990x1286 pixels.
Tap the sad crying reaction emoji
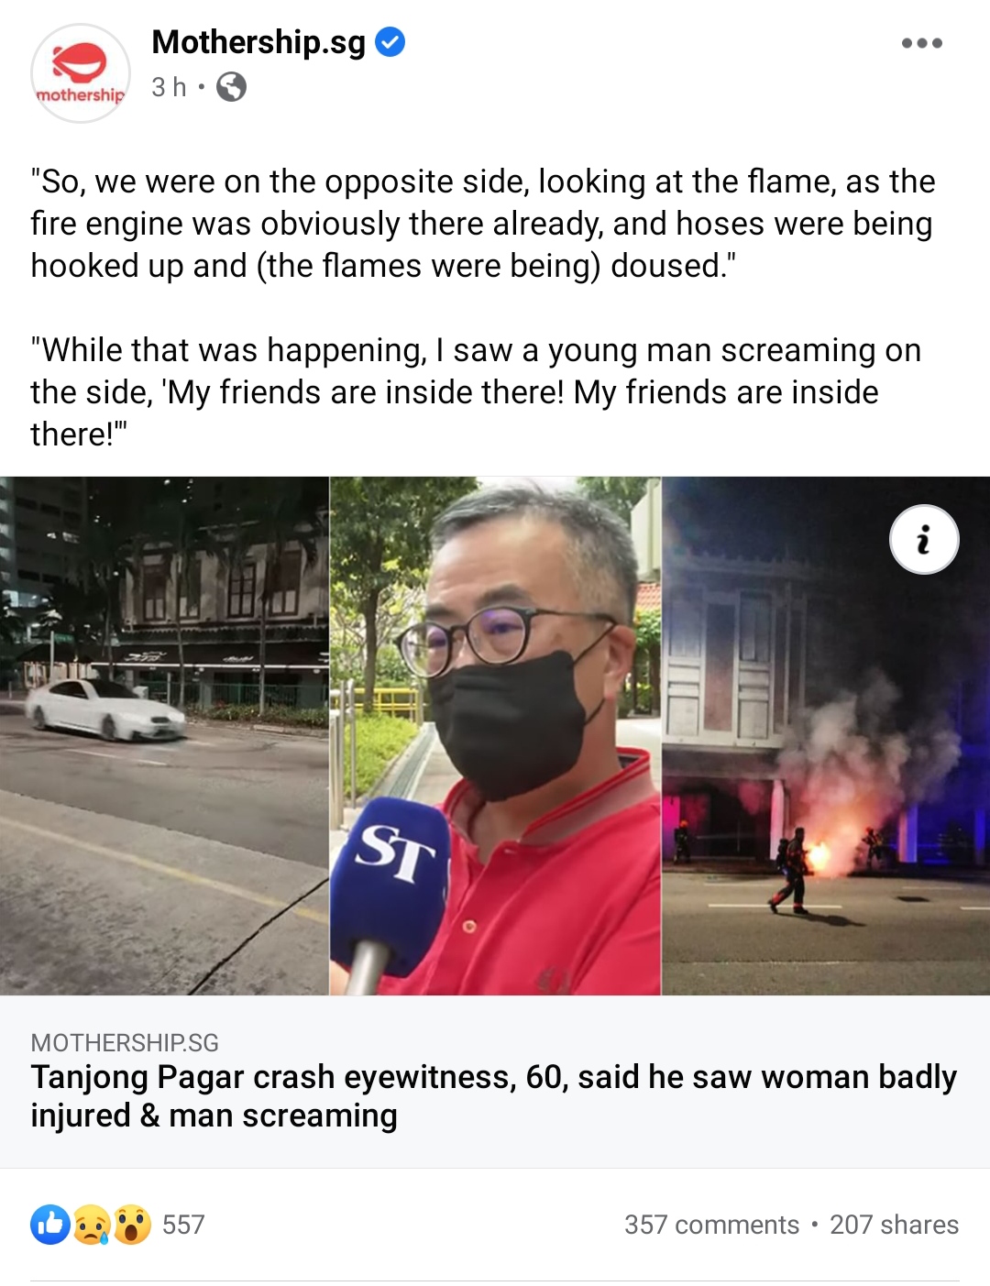92,1225
